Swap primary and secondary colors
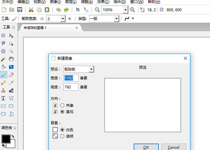The width and height of the screenshot is (210, 150). tap(13, 136)
